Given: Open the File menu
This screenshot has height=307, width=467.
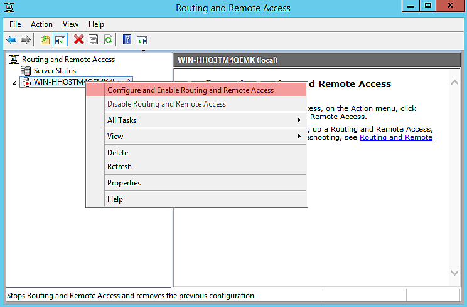Looking at the screenshot, I should tap(15, 24).
